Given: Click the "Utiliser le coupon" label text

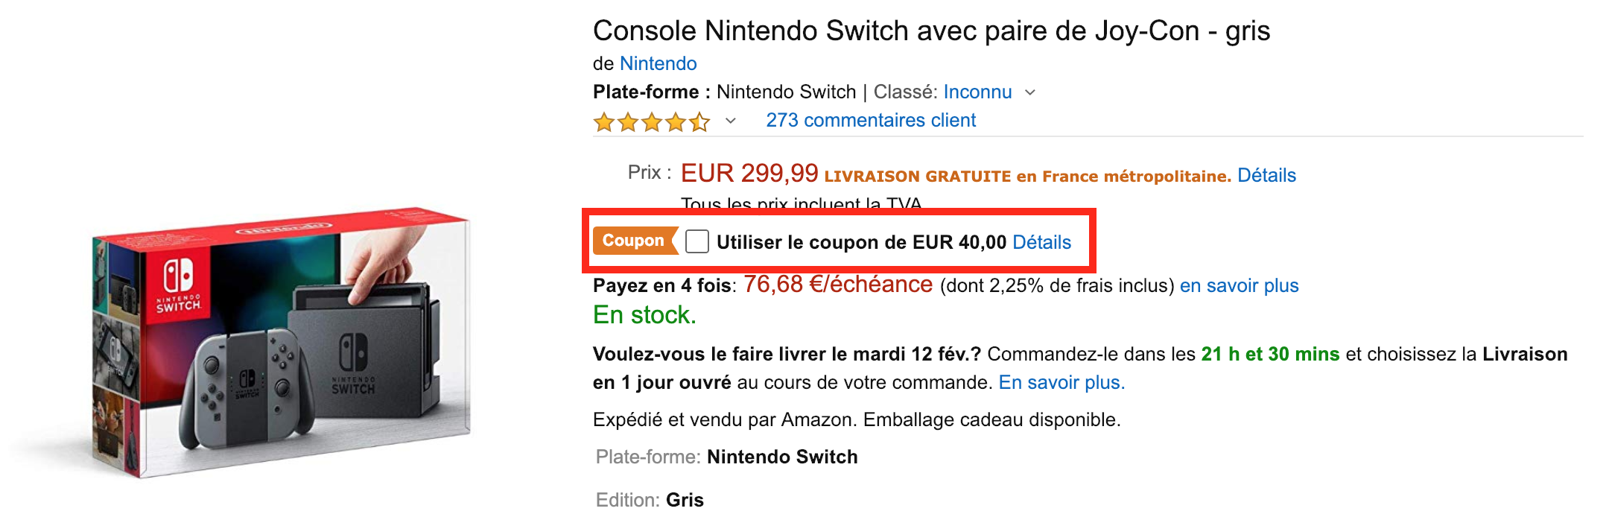Looking at the screenshot, I should click(860, 242).
